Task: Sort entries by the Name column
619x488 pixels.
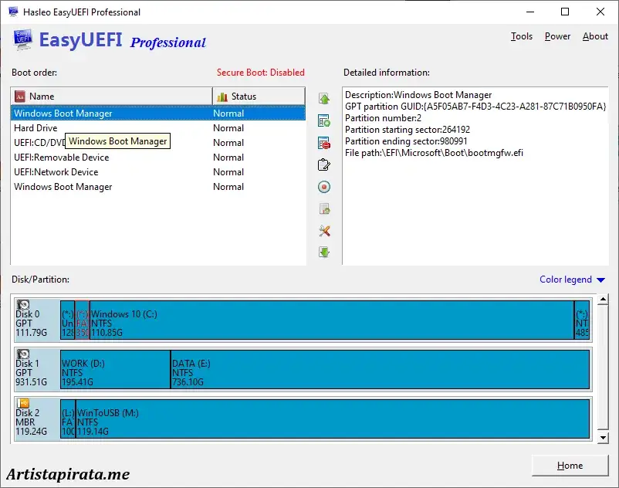Action: [108, 95]
